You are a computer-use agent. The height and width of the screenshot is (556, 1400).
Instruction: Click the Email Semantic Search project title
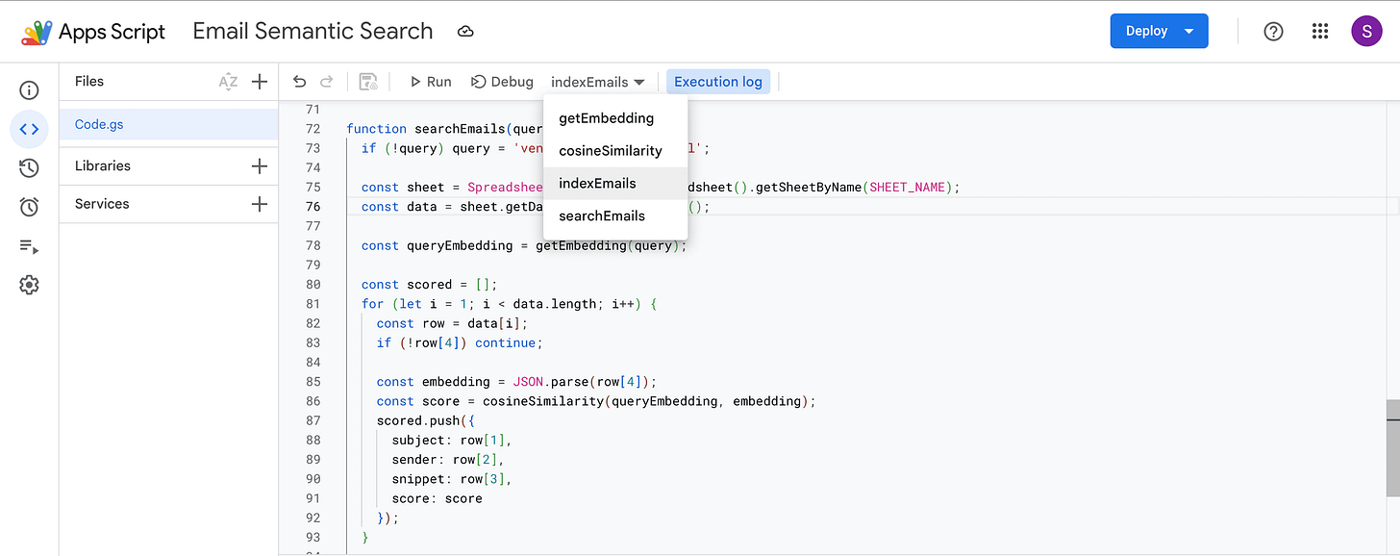point(312,31)
